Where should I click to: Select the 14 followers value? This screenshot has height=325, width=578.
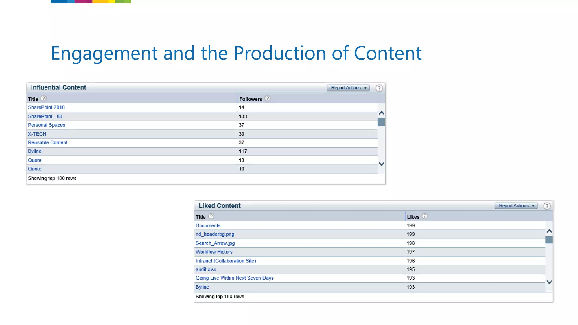(x=242, y=107)
